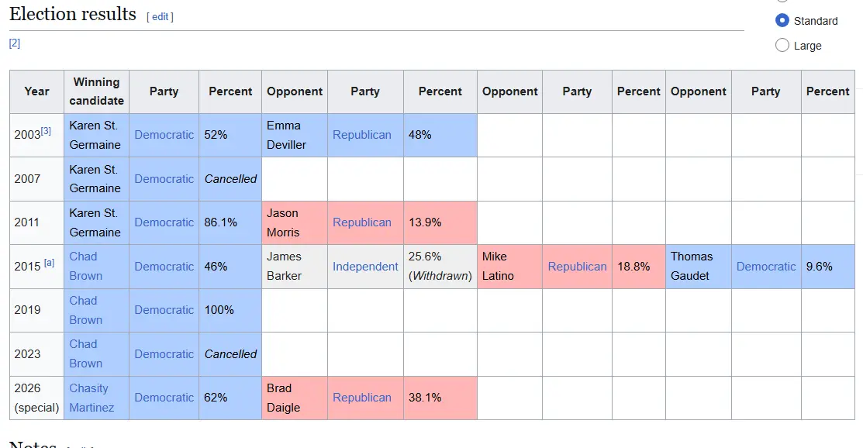Select the Standard radio option

pyautogui.click(x=782, y=21)
